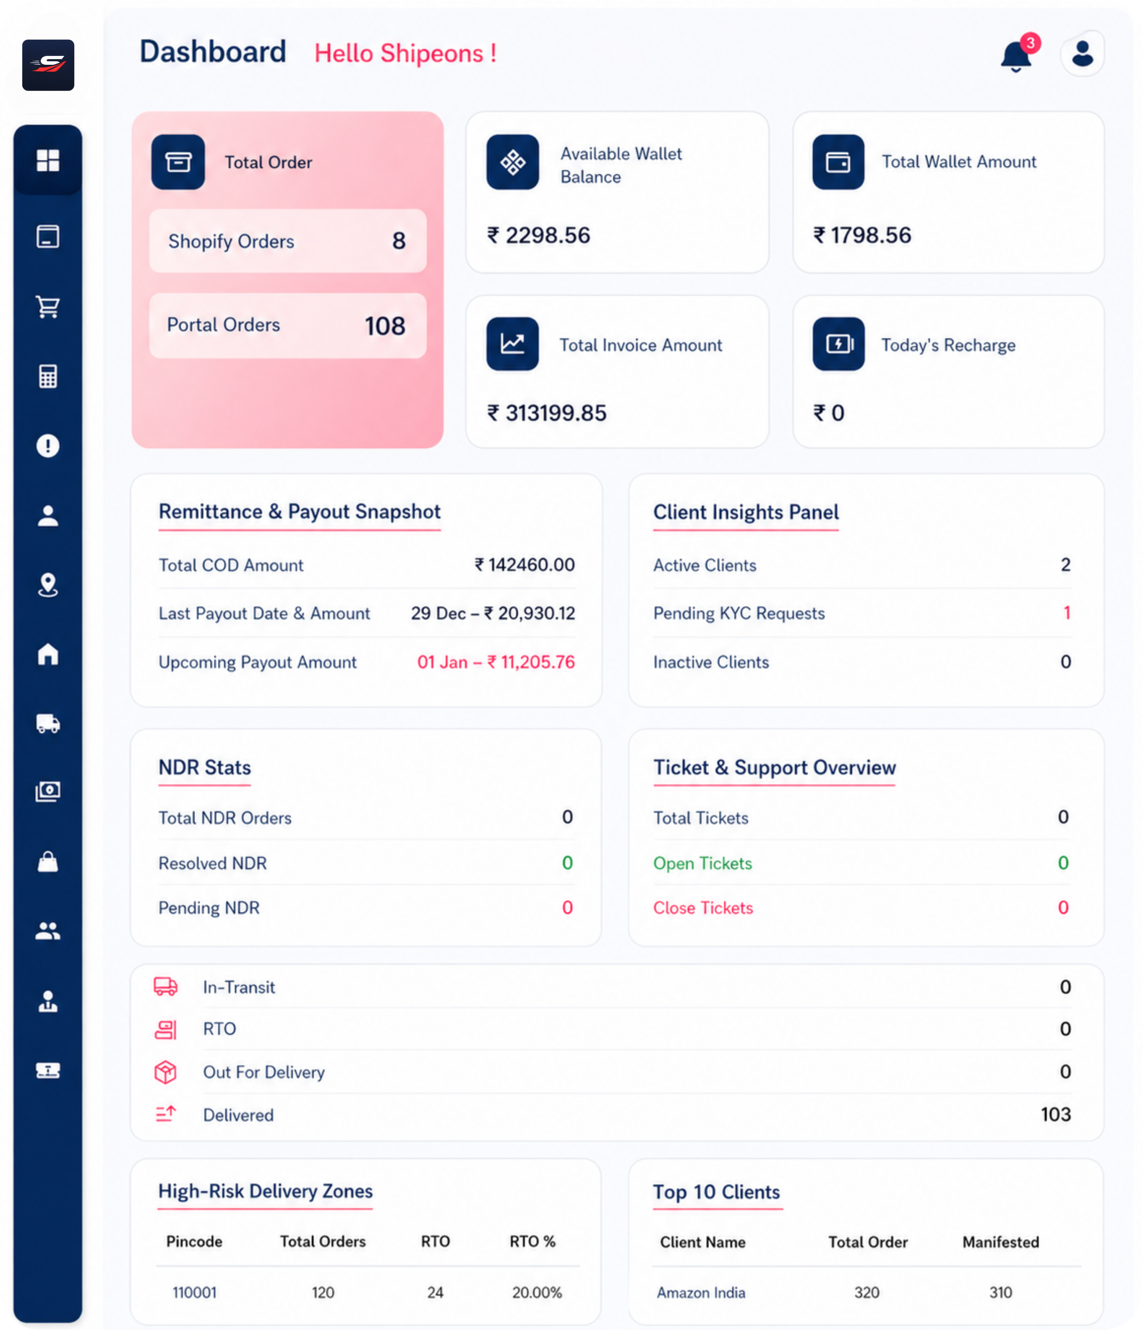Select the delivery truck icon in sidebar
Viewport: 1143px width, 1330px height.
point(48,724)
